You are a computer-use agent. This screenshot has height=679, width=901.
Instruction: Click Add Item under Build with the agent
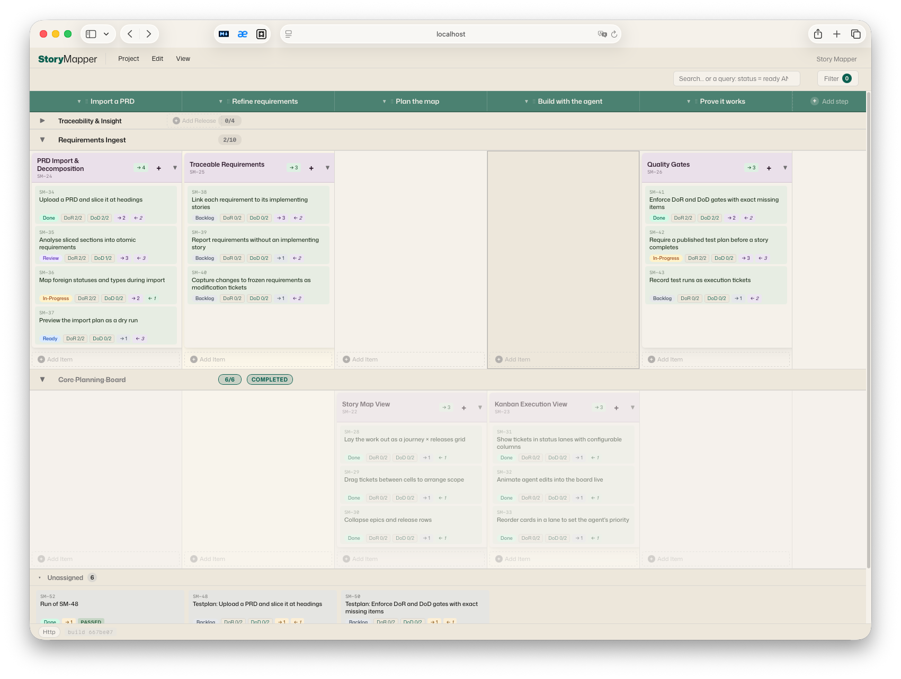(563, 359)
